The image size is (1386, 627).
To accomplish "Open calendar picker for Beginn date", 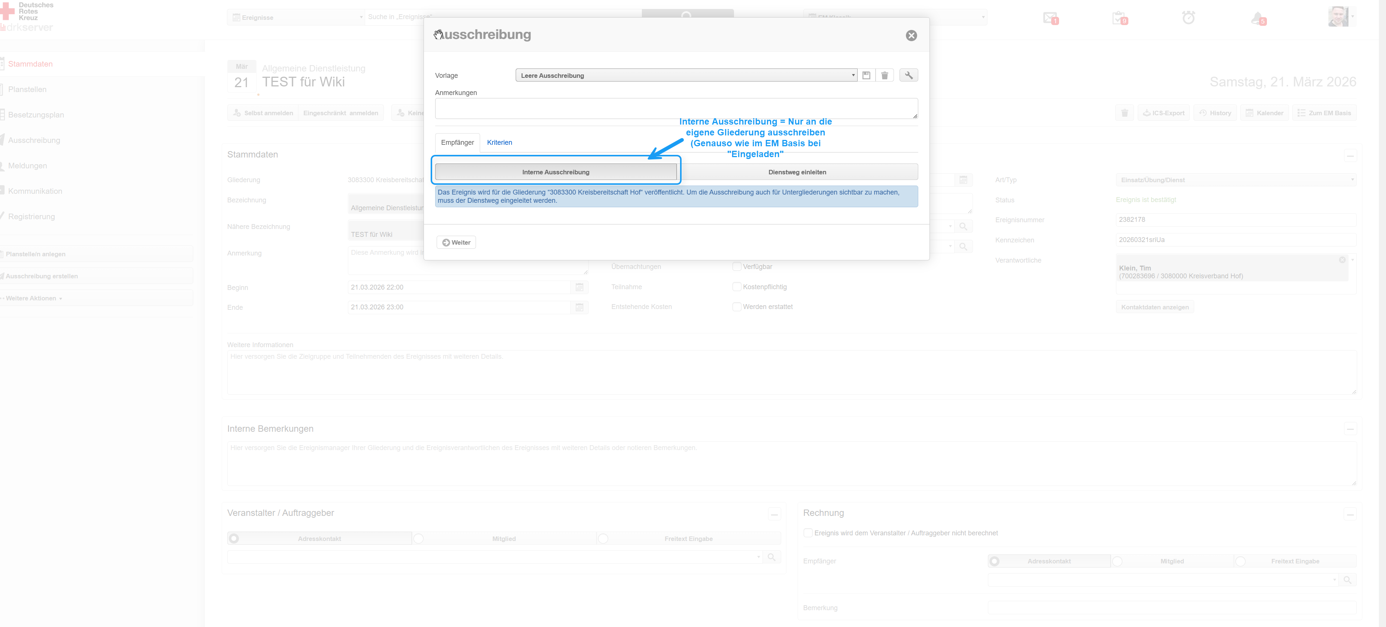I will 579,287.
